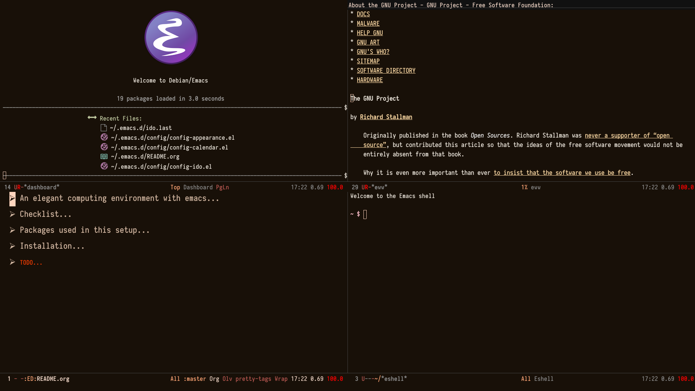695x391 pixels.
Task: Click the Org mode indicator in mode line
Action: point(214,379)
